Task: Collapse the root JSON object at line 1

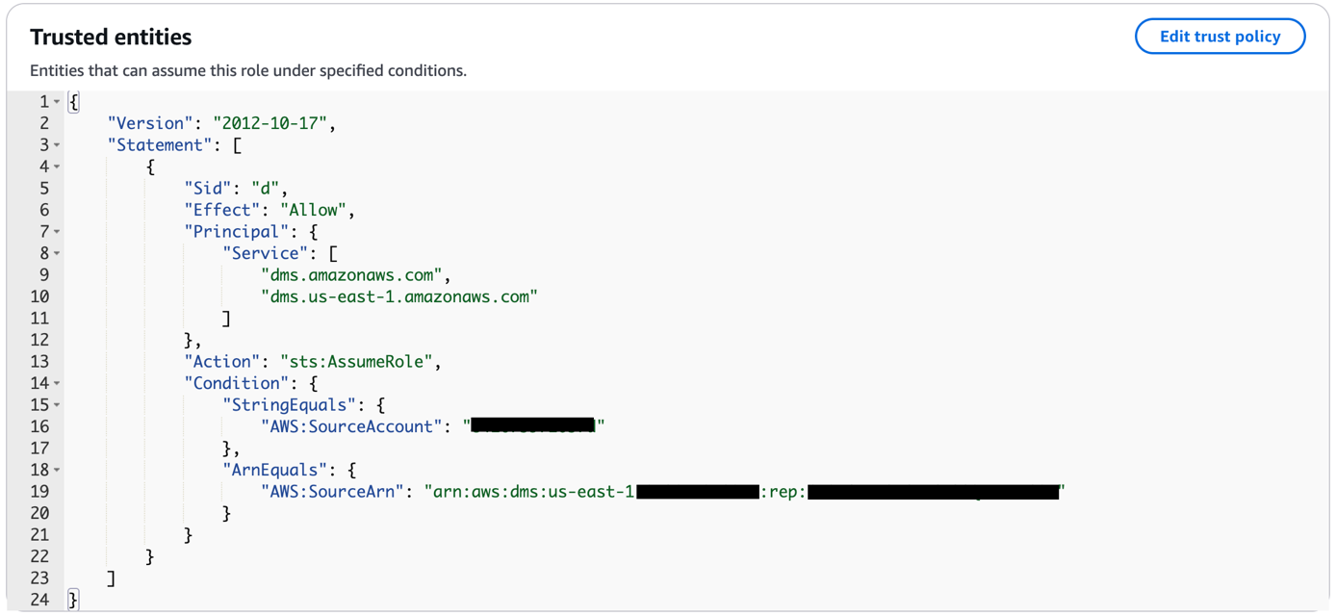Action: (57, 102)
